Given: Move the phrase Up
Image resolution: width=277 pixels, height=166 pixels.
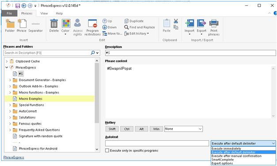Looking at the screenshot, I should [107, 21].
